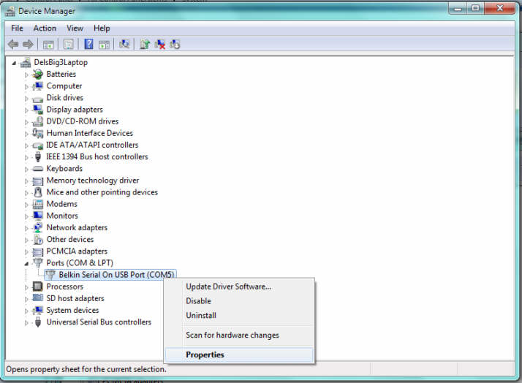The image size is (522, 383).
Task: Click the Universal Serial Bus controllers icon
Action: pyautogui.click(x=38, y=322)
